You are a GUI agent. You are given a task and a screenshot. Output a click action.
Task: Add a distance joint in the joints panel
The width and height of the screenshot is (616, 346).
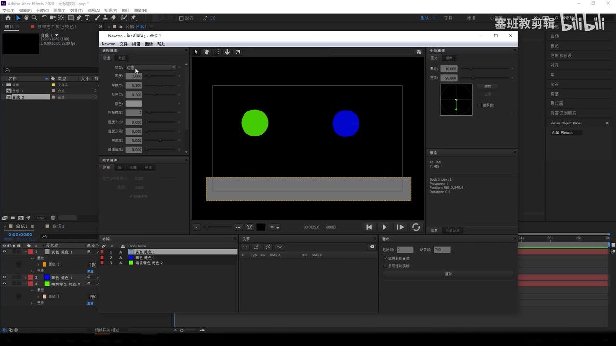click(245, 247)
